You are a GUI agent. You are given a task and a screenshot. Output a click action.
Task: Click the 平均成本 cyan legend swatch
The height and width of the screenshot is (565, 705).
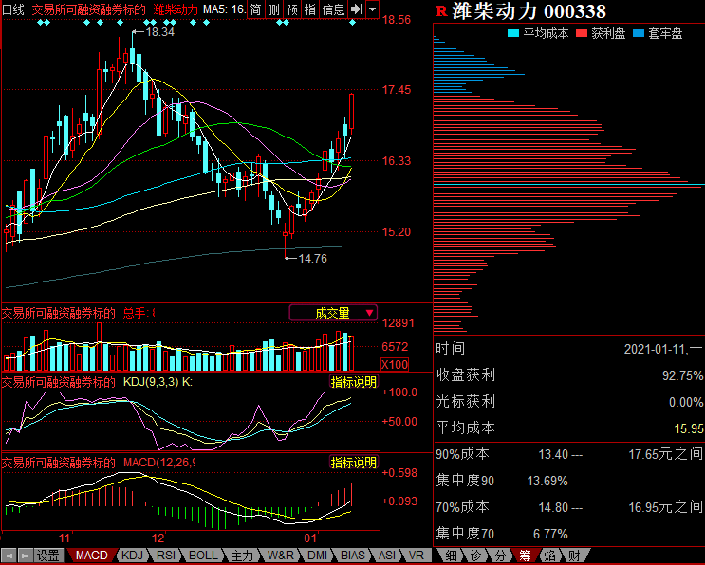coord(513,33)
